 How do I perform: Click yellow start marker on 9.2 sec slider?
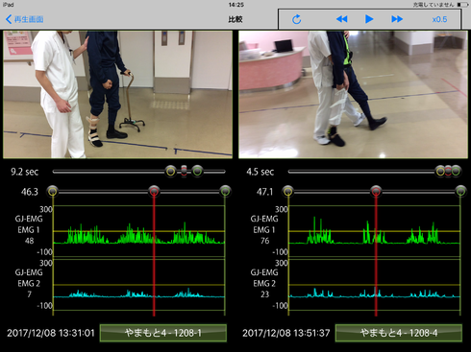coord(171,172)
